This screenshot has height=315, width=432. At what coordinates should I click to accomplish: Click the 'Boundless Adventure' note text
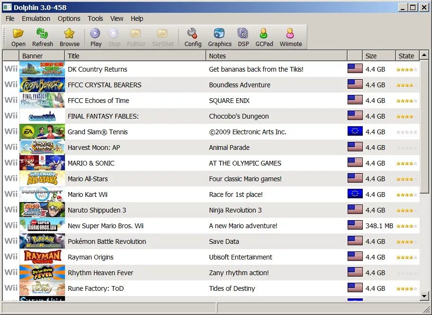pos(239,85)
